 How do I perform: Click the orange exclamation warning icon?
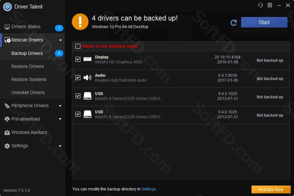[80, 22]
